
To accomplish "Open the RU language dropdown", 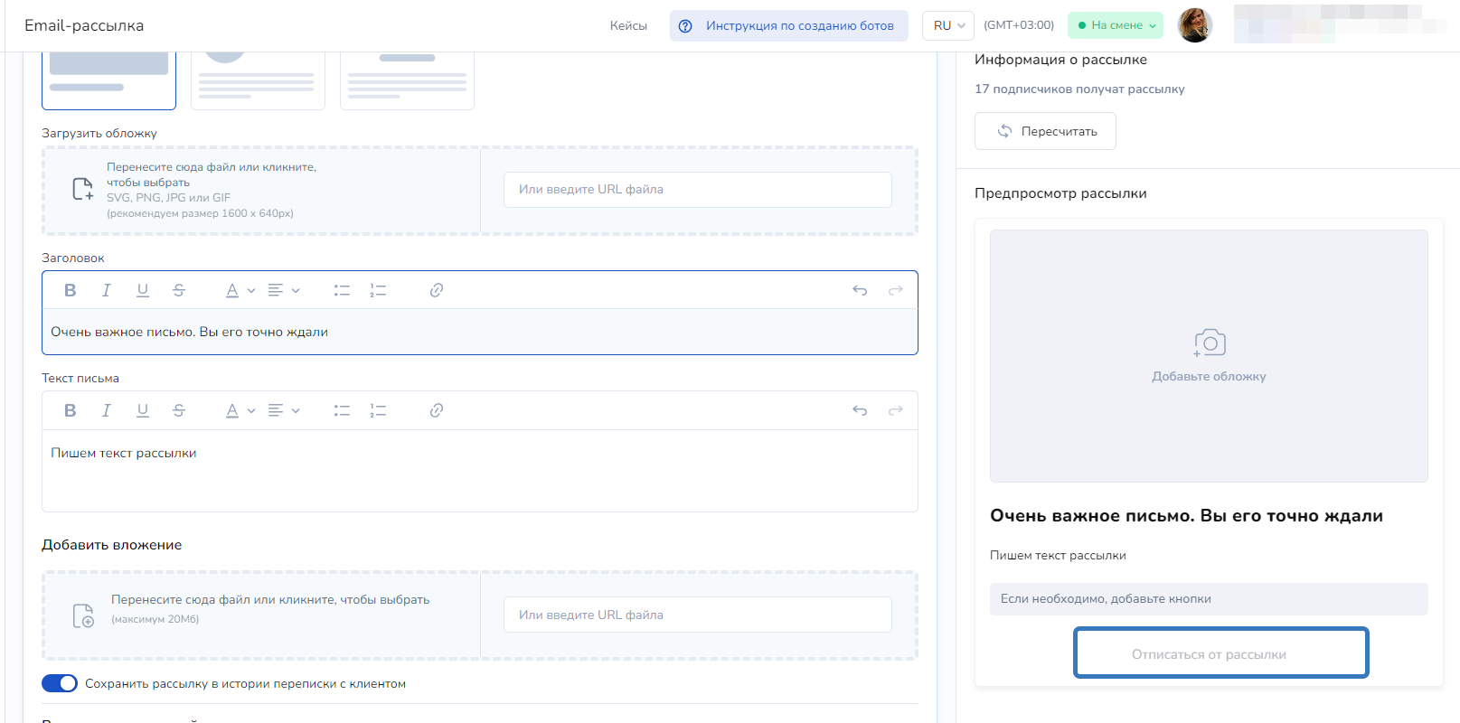I will (x=948, y=25).
